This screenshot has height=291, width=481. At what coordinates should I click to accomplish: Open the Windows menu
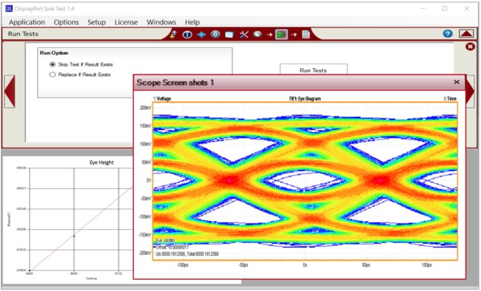point(161,22)
